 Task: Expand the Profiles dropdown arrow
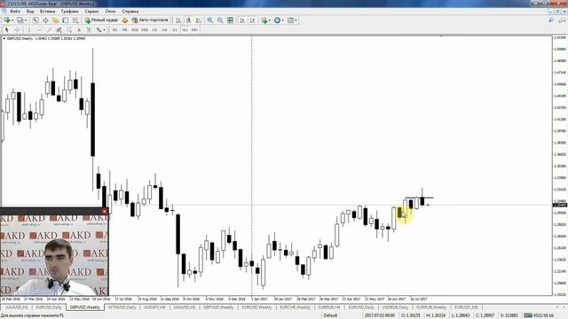point(26,20)
